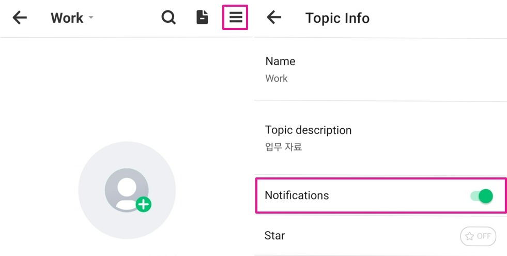
Task: Click the Work title text
Action: 67,18
